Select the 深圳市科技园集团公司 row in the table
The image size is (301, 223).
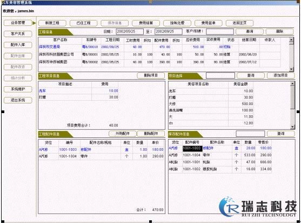pos(159,54)
